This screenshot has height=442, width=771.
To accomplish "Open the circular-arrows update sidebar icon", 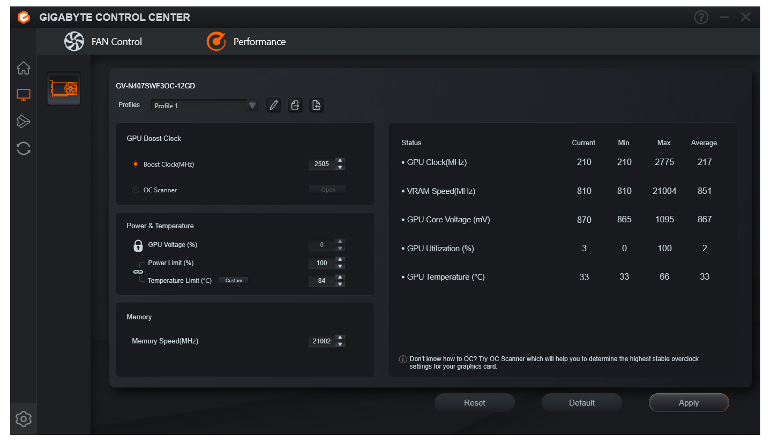I will point(23,148).
